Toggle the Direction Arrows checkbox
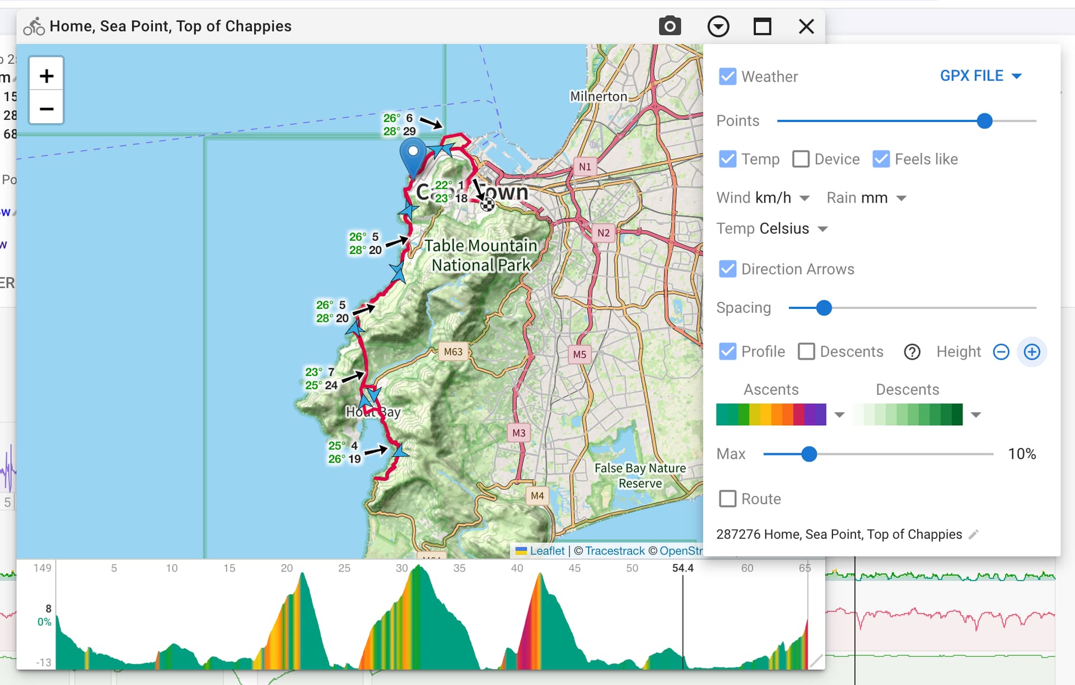 (727, 269)
